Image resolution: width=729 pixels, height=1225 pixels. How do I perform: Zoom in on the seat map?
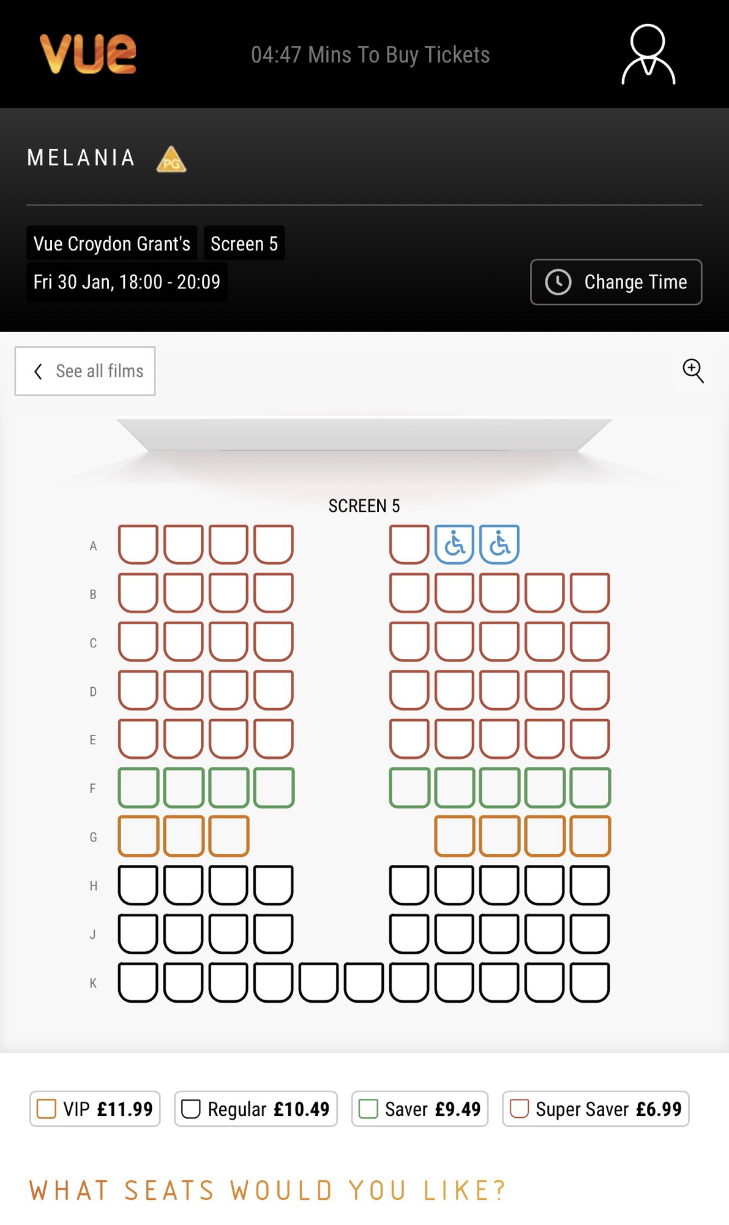click(693, 371)
